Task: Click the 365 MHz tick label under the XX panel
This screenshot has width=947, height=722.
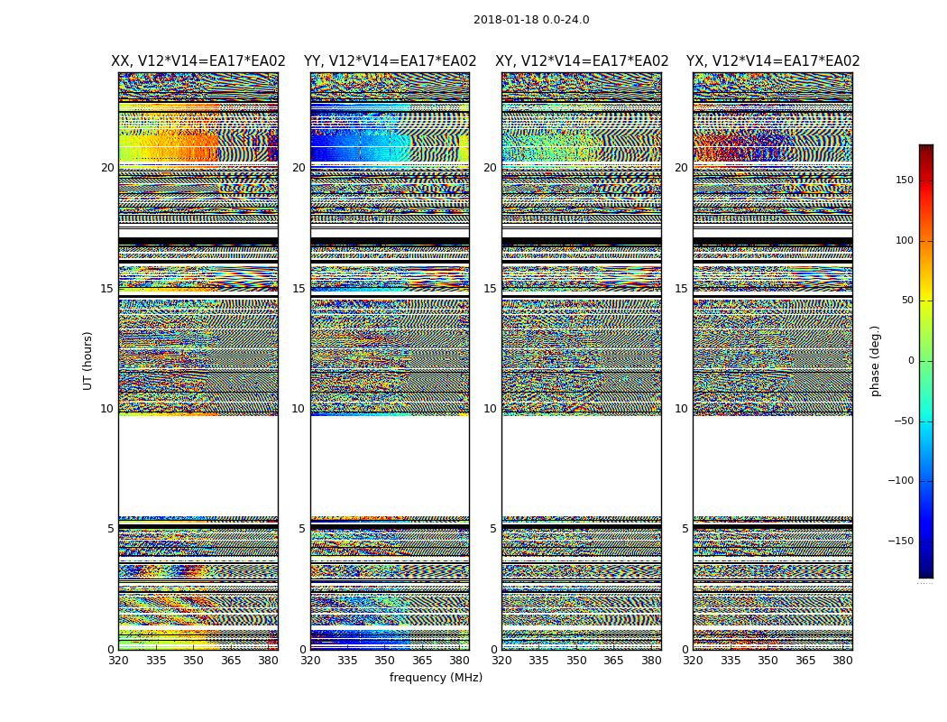Action: point(231,661)
